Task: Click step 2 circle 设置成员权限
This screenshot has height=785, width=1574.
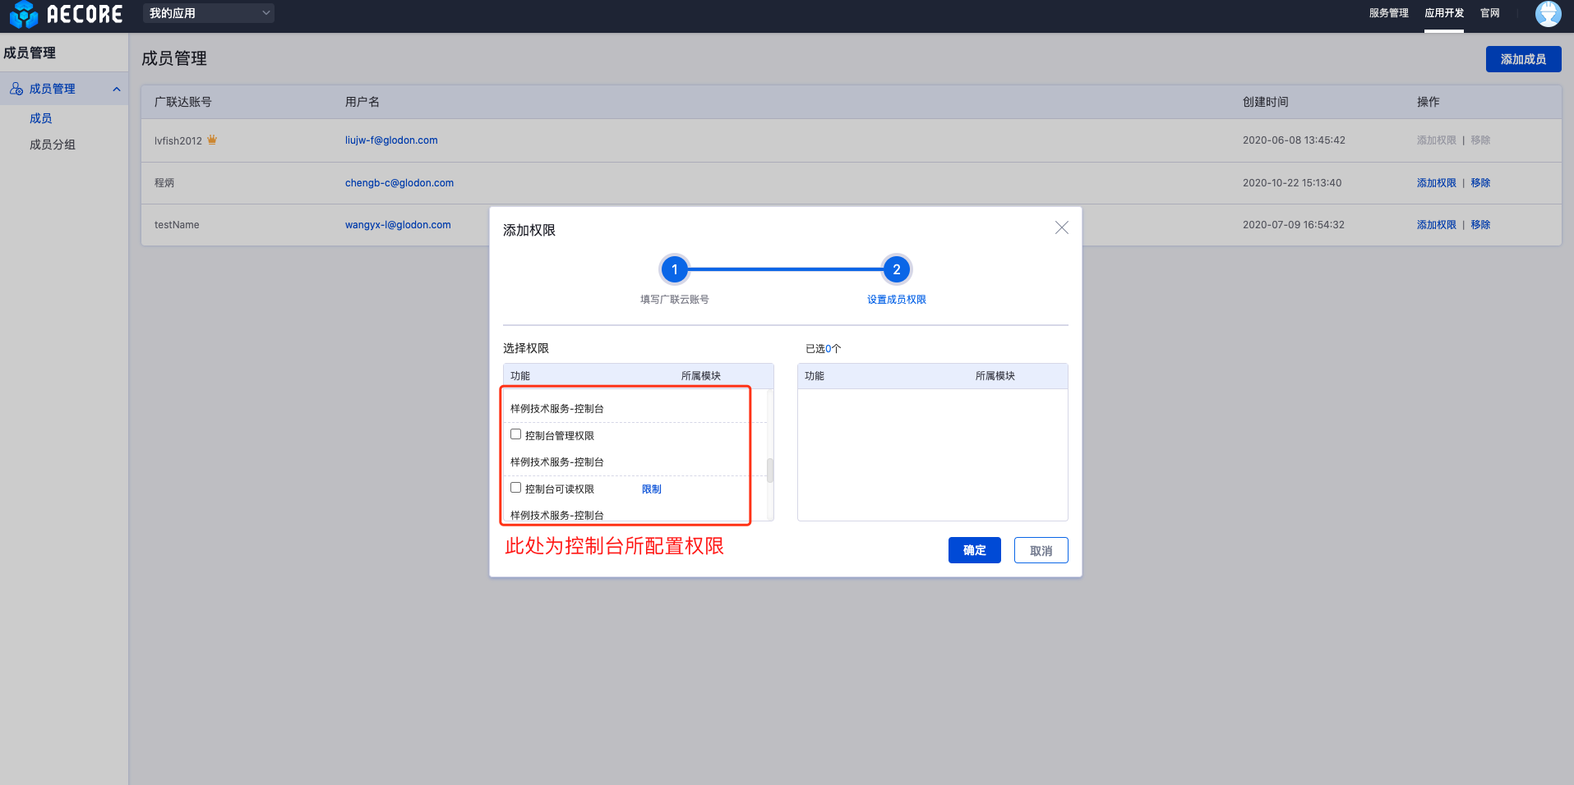Action: pyautogui.click(x=896, y=269)
